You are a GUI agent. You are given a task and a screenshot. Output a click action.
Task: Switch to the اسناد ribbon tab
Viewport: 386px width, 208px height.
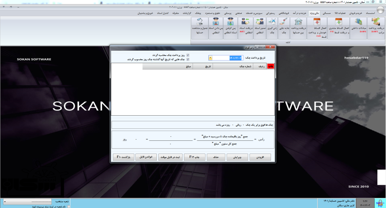(370, 13)
